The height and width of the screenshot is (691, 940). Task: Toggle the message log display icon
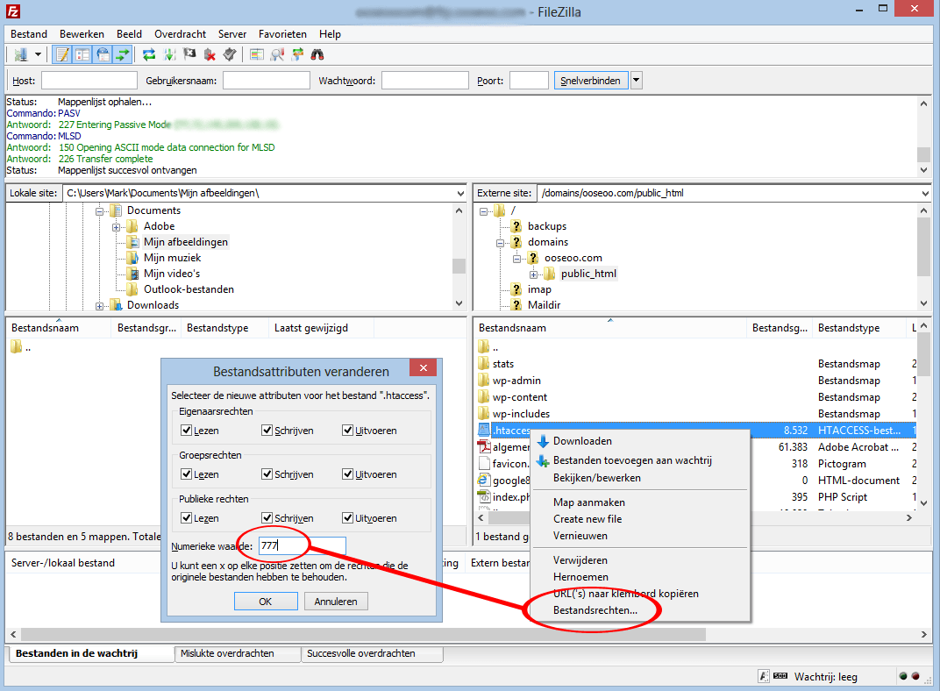(x=62, y=54)
